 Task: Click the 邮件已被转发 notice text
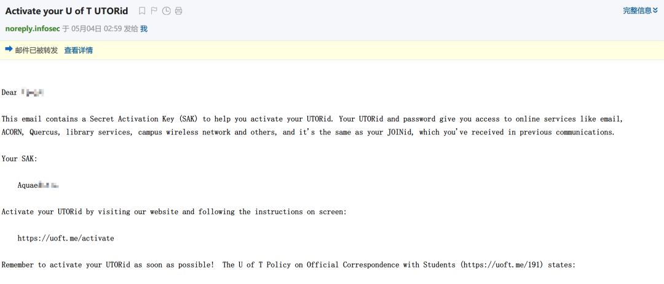tap(36, 50)
